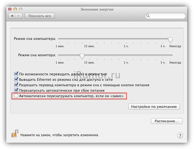Click the monitor sleep slider track near '3 ч.'
Screen dimensions: 194x149
(x=163, y=55)
